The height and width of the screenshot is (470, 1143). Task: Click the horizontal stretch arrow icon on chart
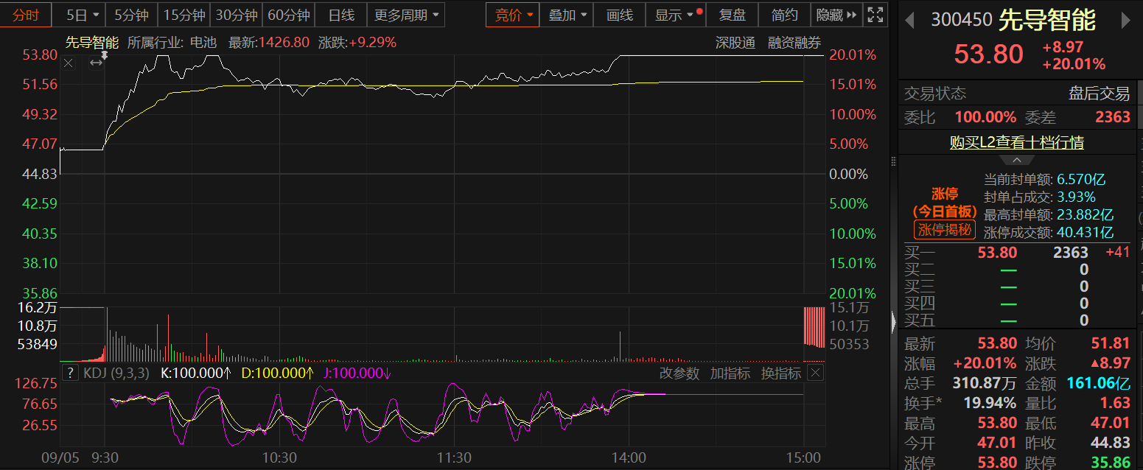coord(96,63)
